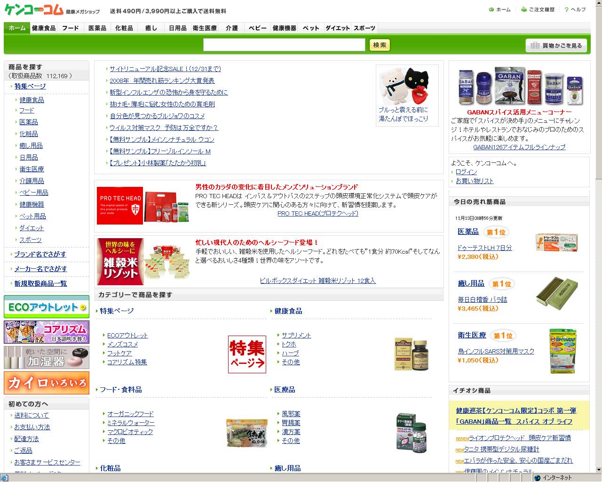This screenshot has width=602, height=482.
Task: Open ウイルス対策マスク link
Action: [x=164, y=128]
